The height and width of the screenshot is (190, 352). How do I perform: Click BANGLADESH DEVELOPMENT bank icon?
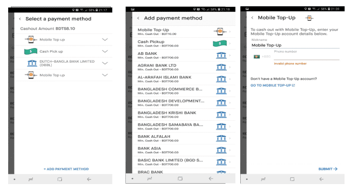coord(221,102)
